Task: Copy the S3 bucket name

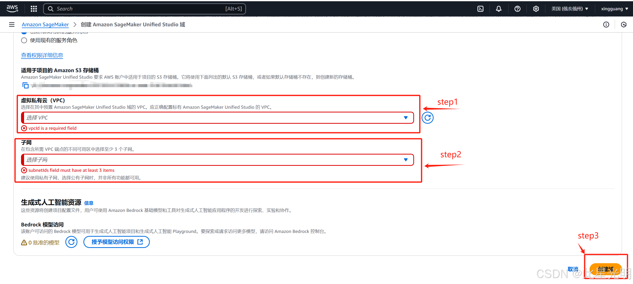Action: (x=25, y=85)
